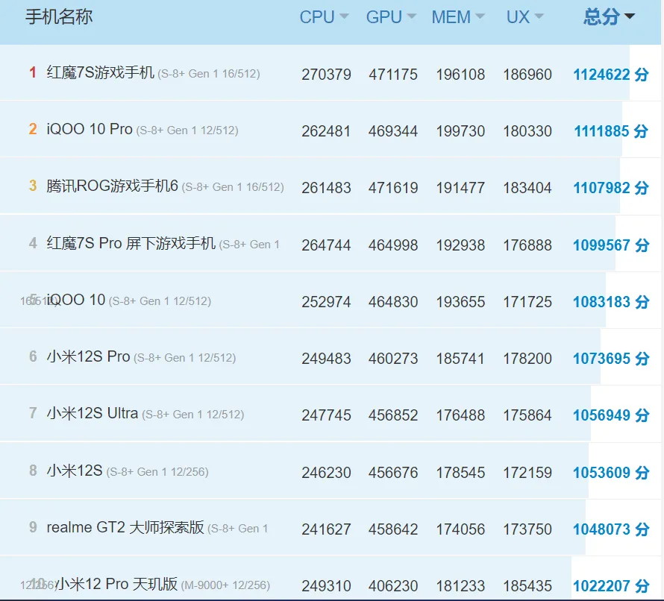This screenshot has height=601, width=664.
Task: Select the realme GT2 大师探索版 phone name
Action: pos(125,527)
